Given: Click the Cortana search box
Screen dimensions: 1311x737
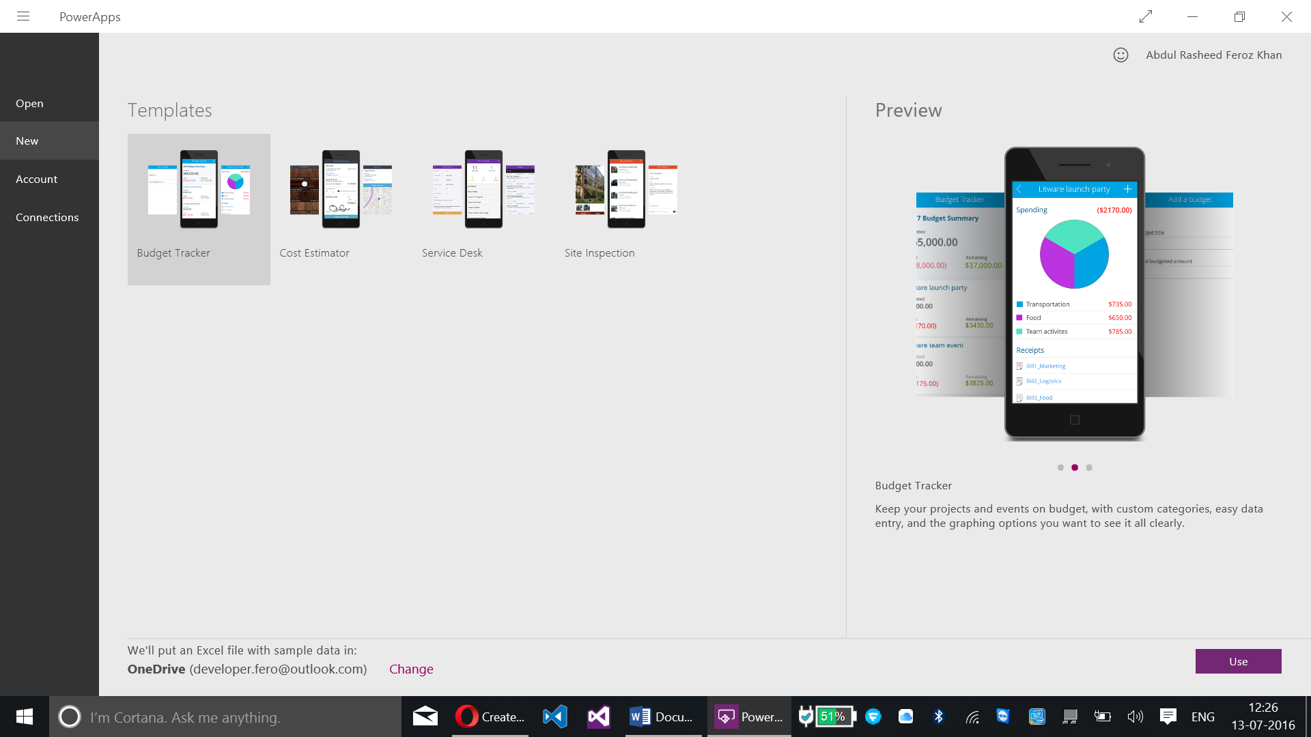Looking at the screenshot, I should (225, 717).
